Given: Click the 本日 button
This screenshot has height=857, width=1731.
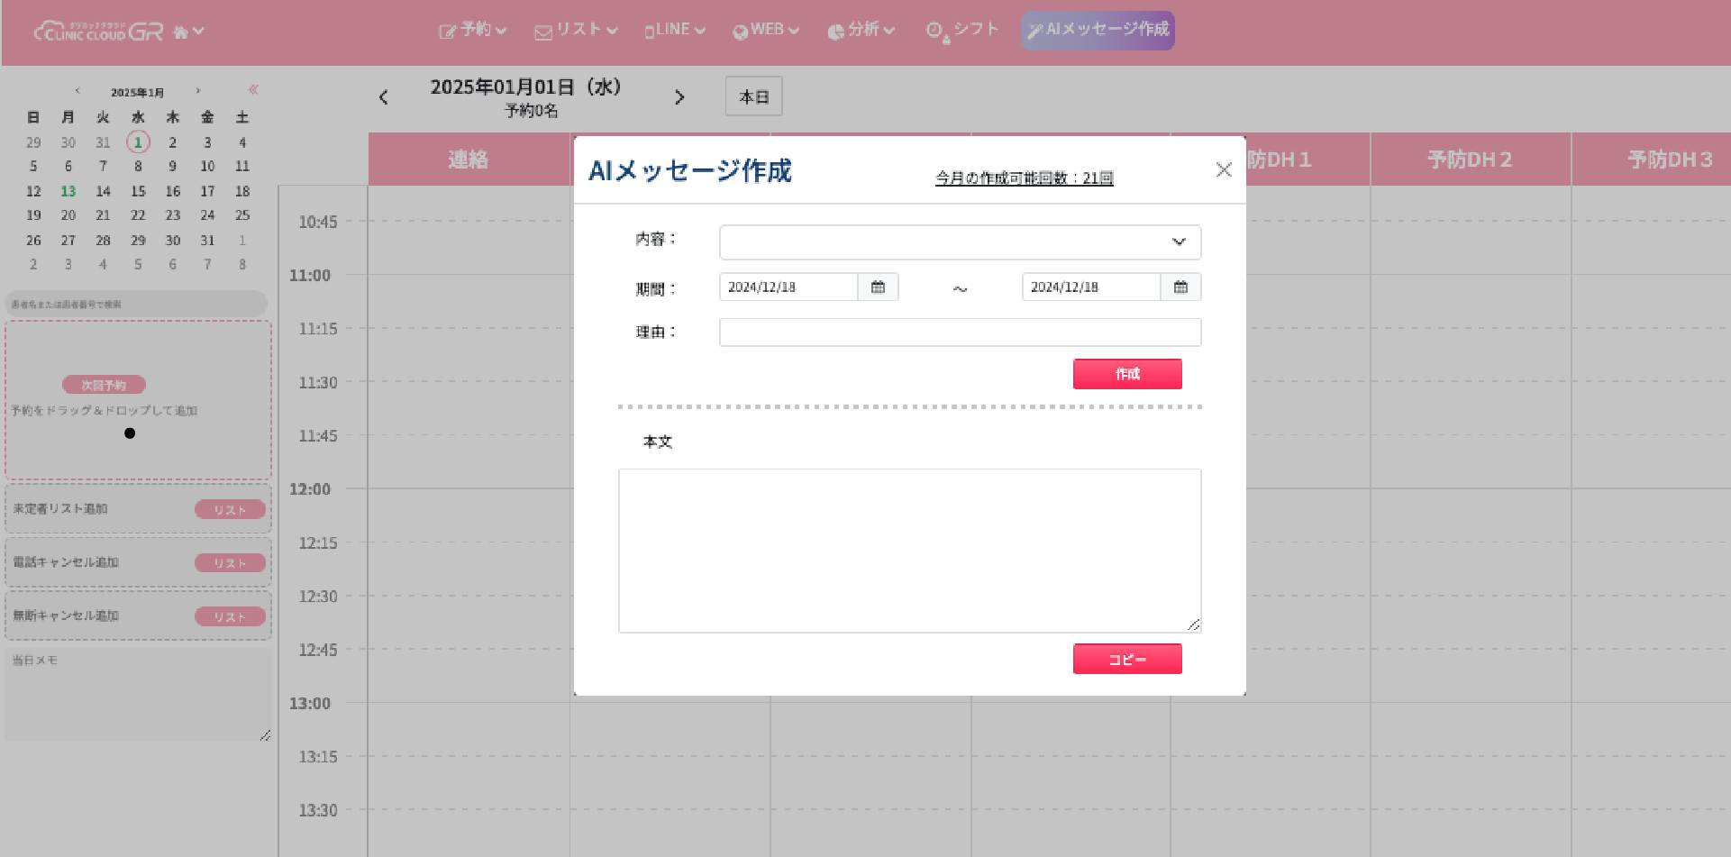Looking at the screenshot, I should pos(753,96).
